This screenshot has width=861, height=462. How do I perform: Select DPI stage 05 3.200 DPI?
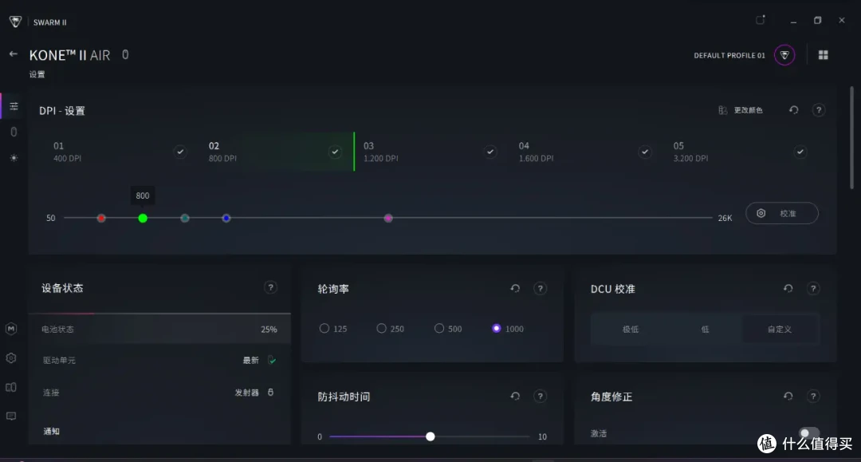point(741,152)
